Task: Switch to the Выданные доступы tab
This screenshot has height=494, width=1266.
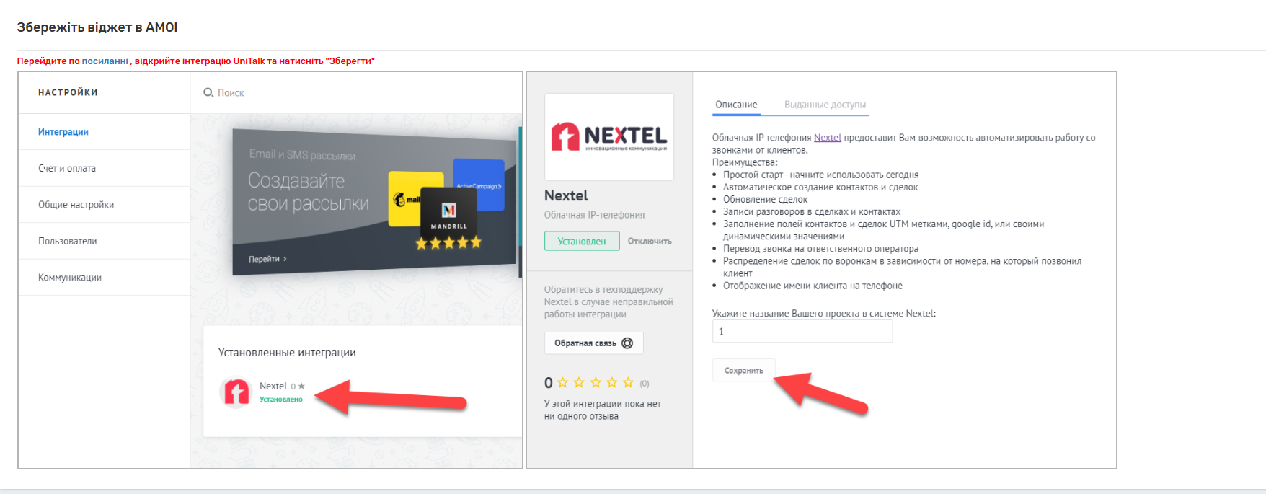Action: [825, 105]
